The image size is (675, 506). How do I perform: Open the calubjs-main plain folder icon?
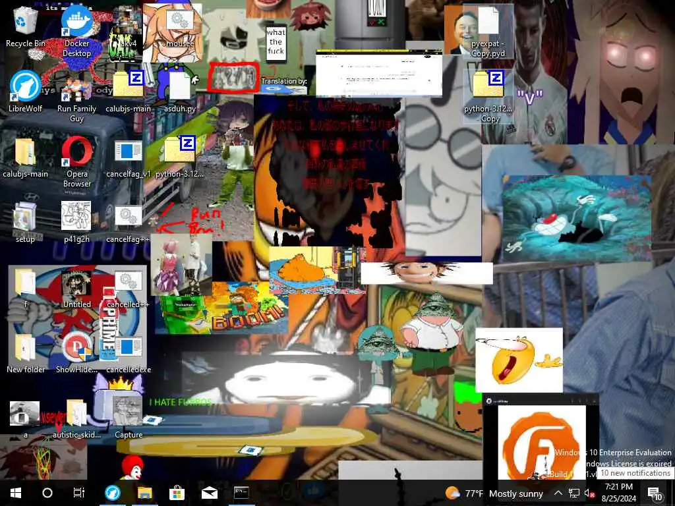pyautogui.click(x=26, y=157)
